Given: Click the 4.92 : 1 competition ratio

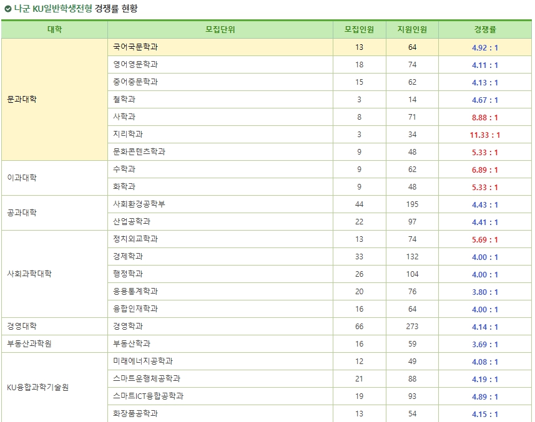Looking at the screenshot, I should click(x=485, y=48).
